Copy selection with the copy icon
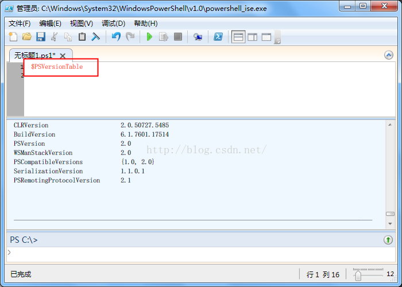Screen dimensions: 402x287 pyautogui.click(x=68, y=37)
